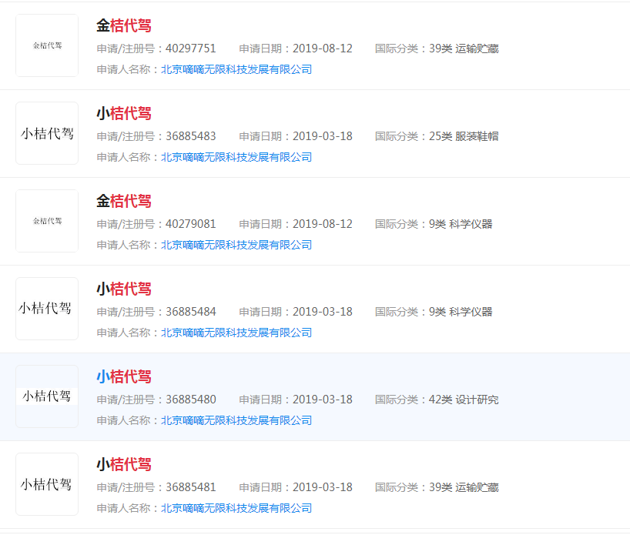Click the 25类 服装鞋帽 classification text
The height and width of the screenshot is (535, 630).
pos(464,136)
